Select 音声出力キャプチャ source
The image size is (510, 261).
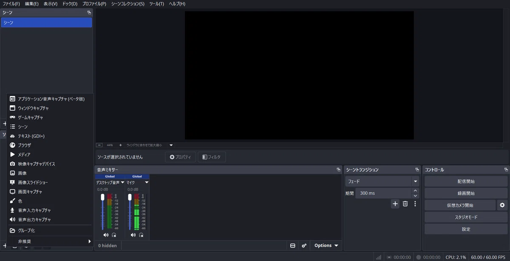click(x=50, y=220)
